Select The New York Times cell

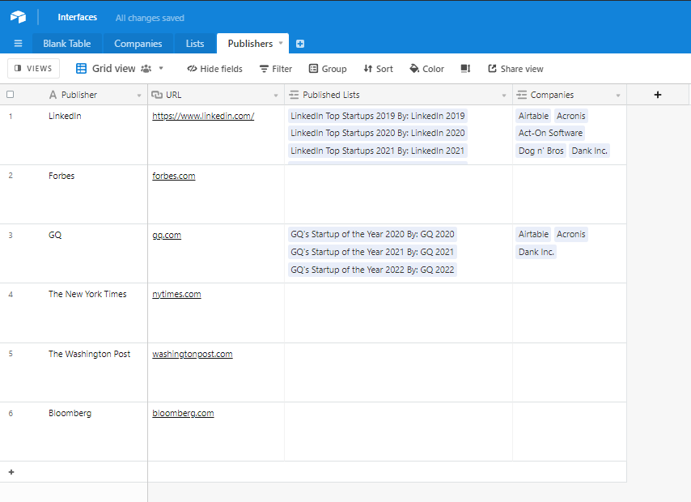click(x=74, y=313)
